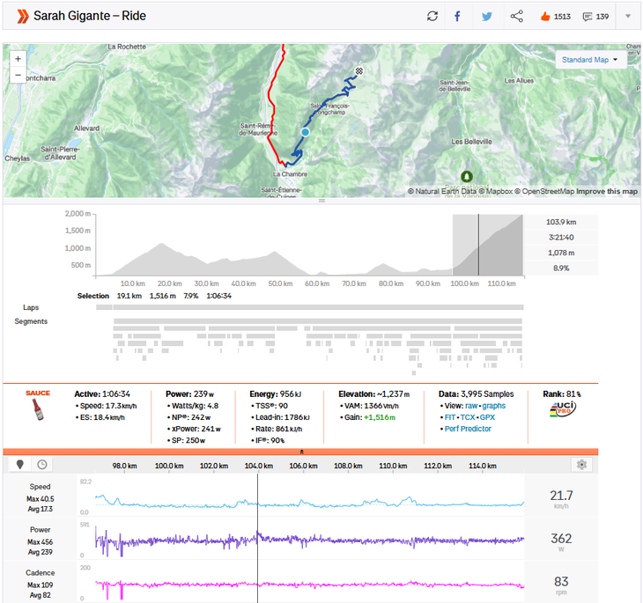
Task: Give kudos with thumbs-up icon
Action: click(x=543, y=17)
